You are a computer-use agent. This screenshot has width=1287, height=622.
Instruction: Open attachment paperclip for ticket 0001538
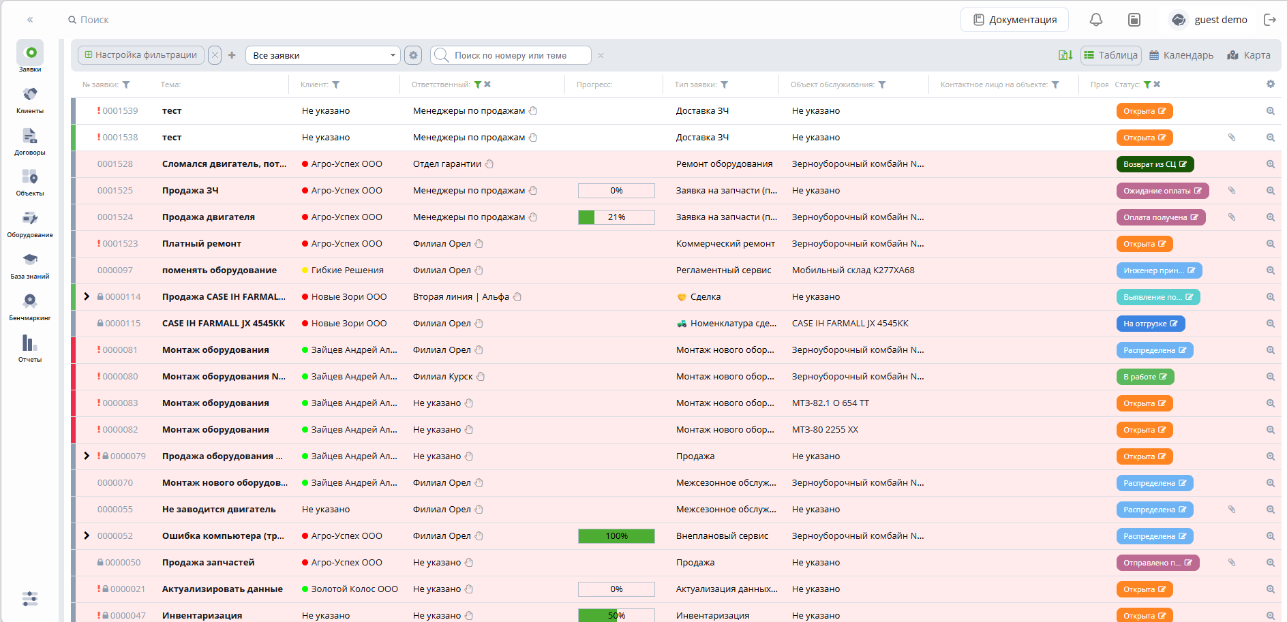(x=1232, y=138)
